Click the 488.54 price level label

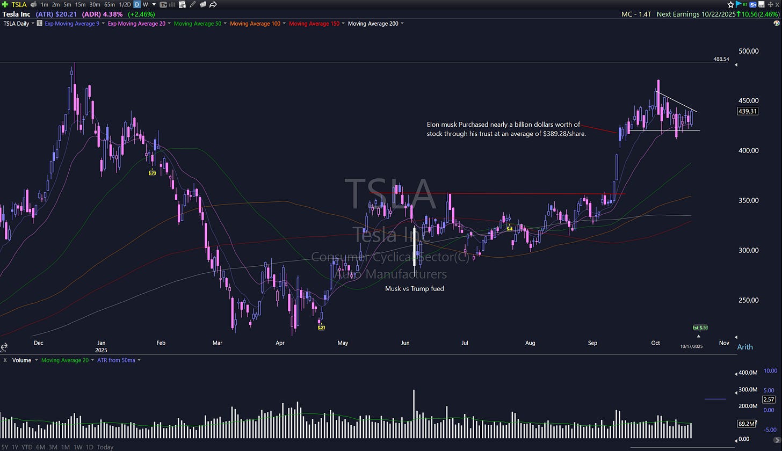coord(721,59)
